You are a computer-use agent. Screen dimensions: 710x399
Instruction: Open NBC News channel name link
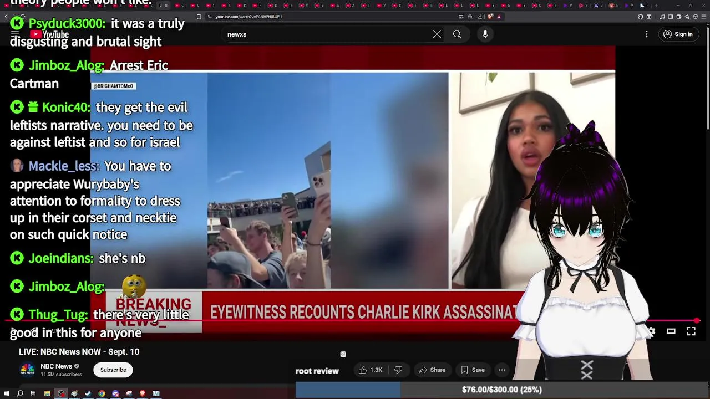(56, 366)
